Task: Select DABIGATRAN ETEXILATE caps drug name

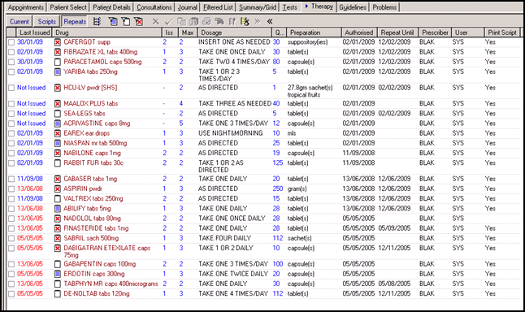Action: 106,251
